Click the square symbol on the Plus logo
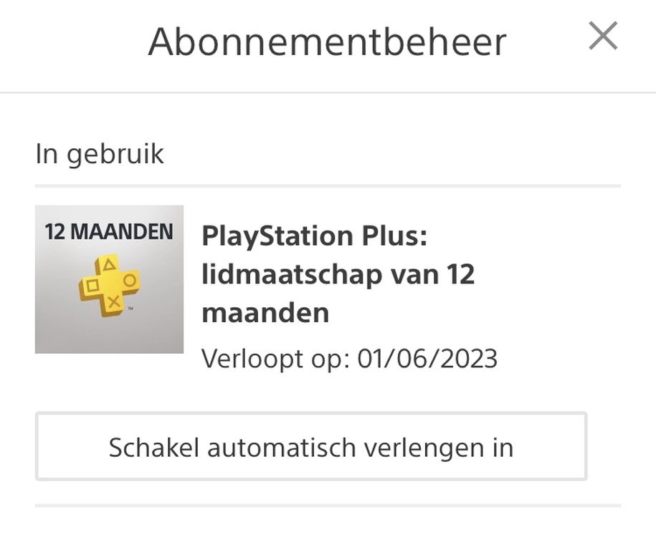 click(92, 286)
